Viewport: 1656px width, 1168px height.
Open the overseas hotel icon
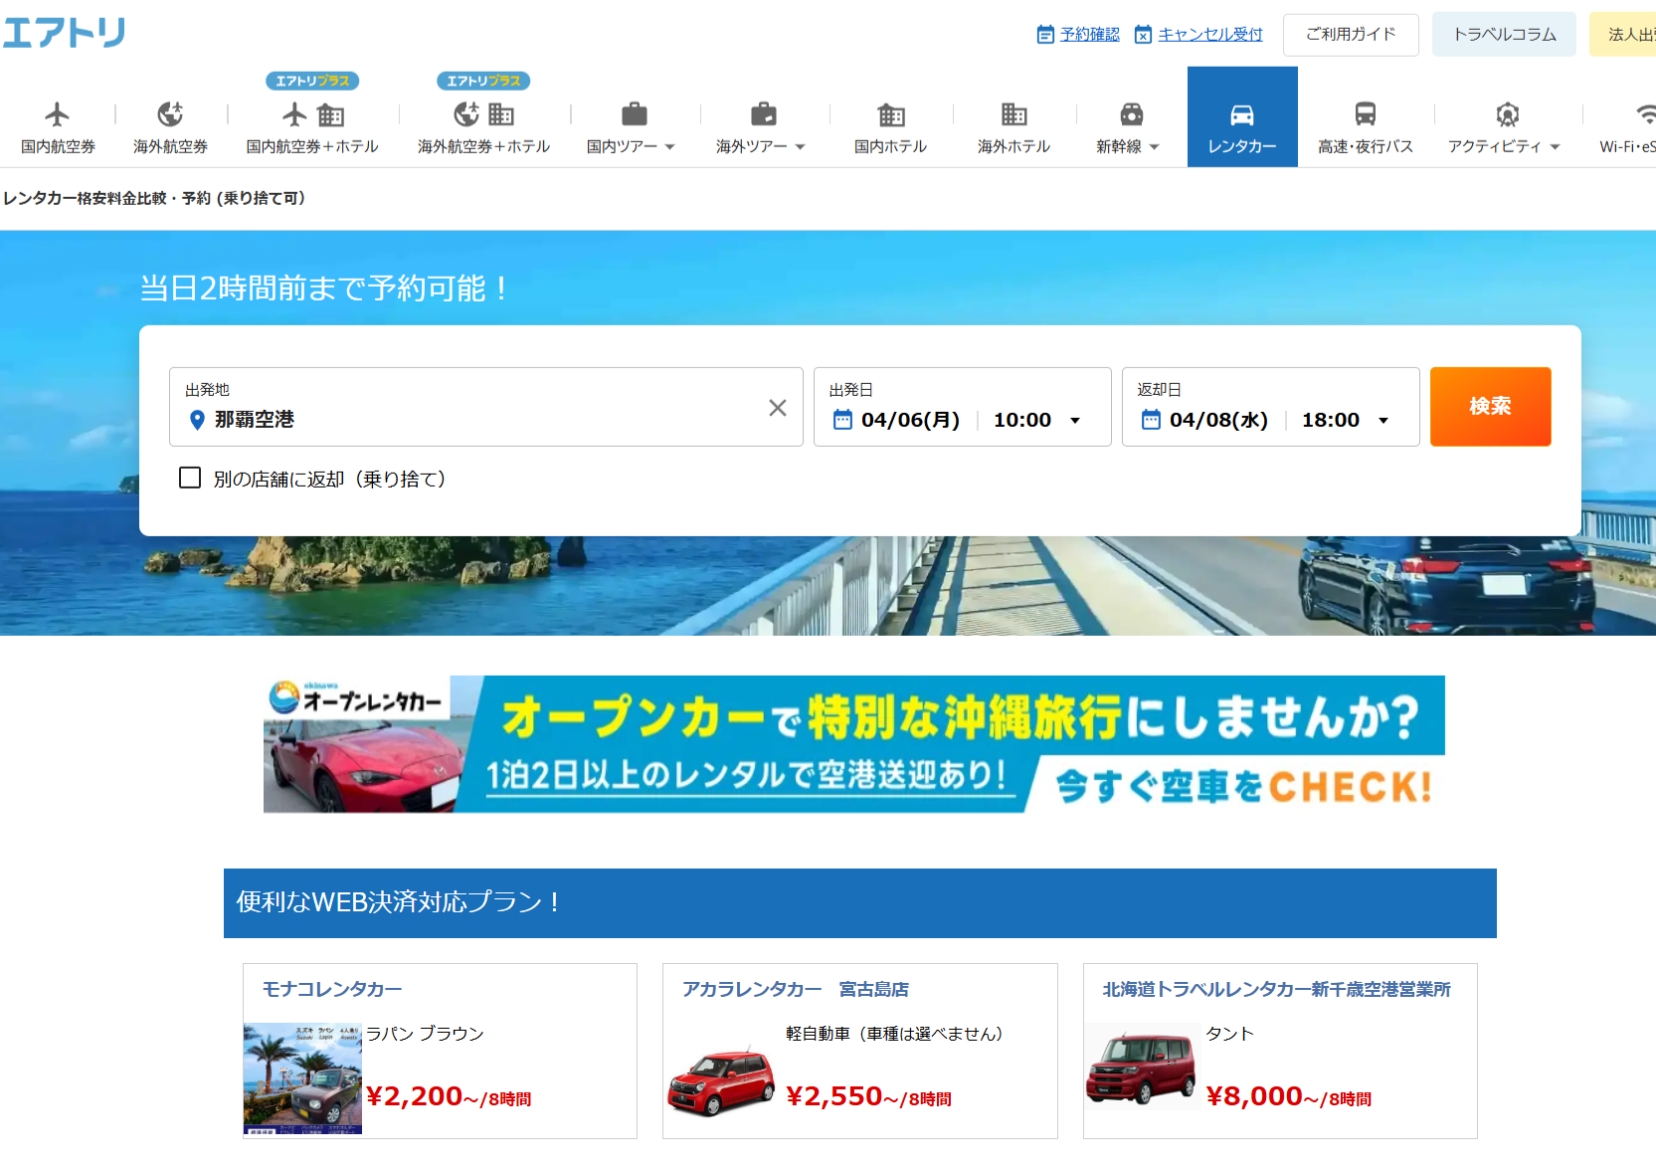point(1013,115)
